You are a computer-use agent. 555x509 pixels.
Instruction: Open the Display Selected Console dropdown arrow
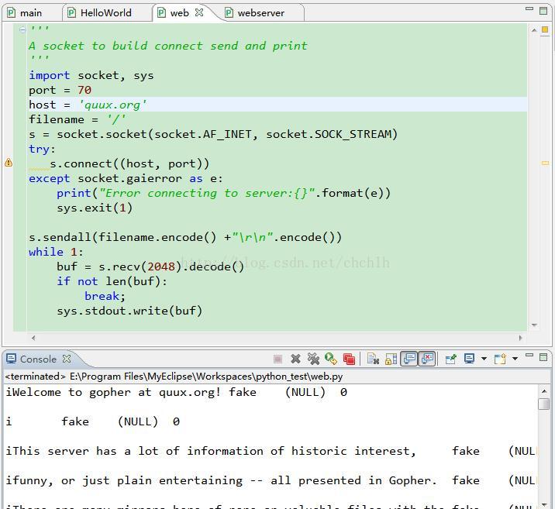(484, 359)
